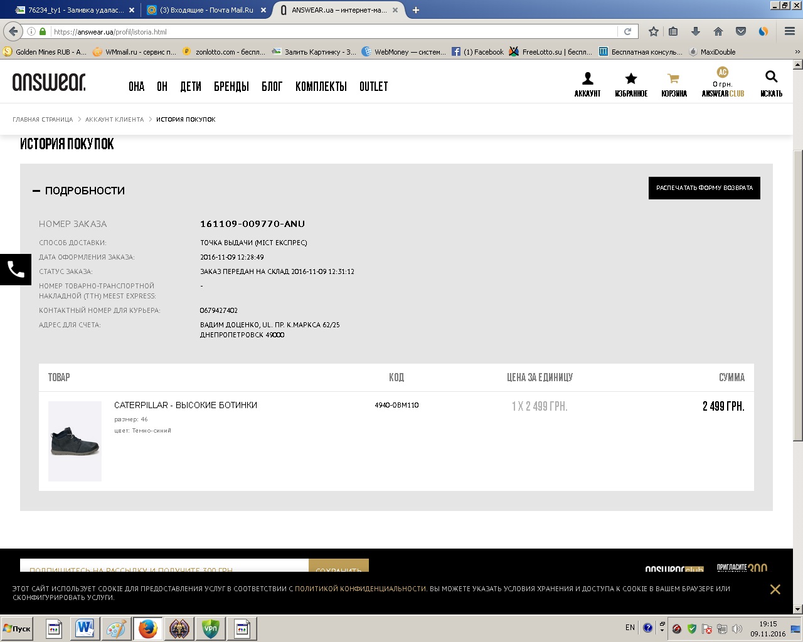Open the БРЕНДЫ menu

tap(231, 87)
